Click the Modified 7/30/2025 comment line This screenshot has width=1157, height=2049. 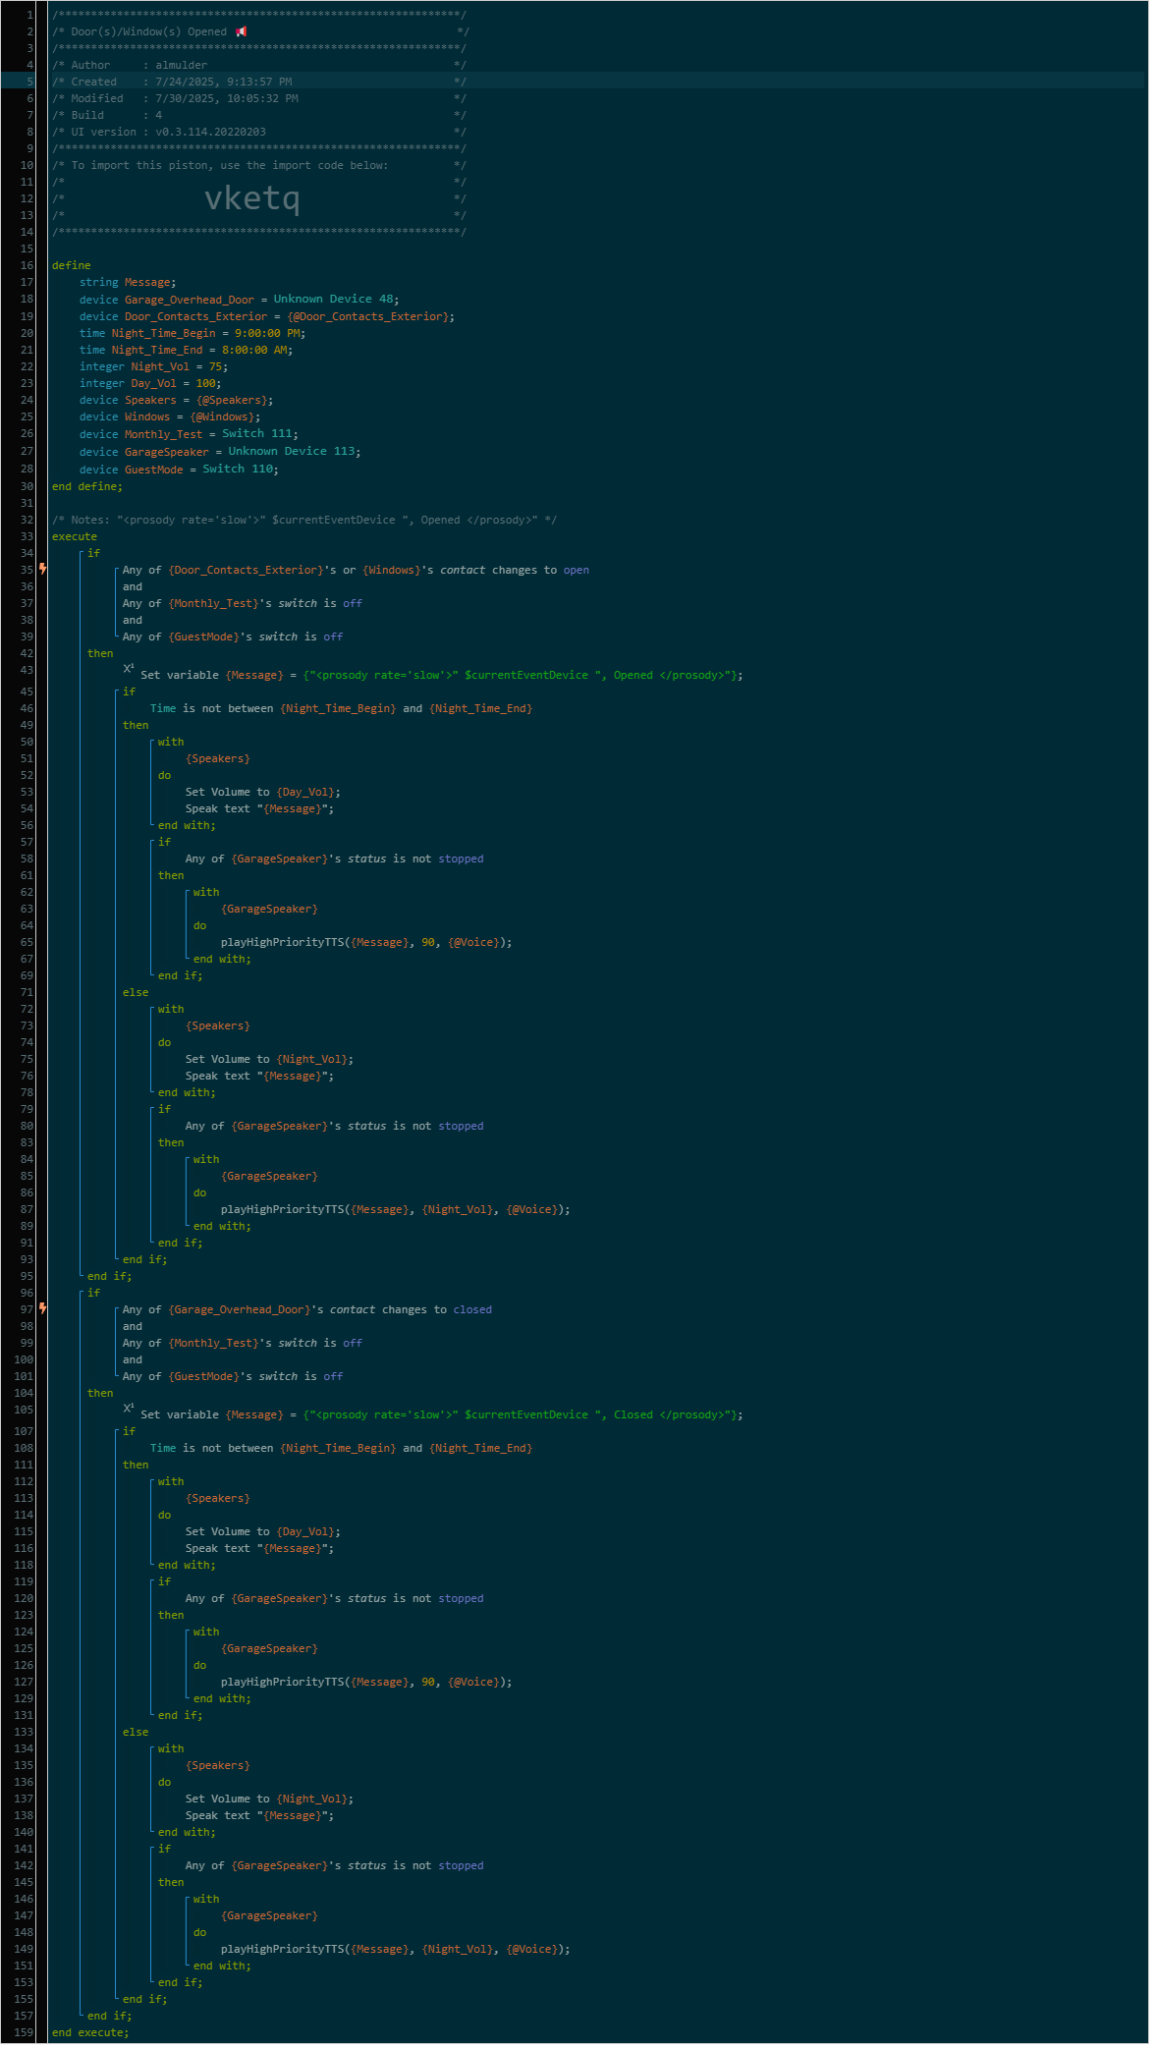pyautogui.click(x=259, y=98)
